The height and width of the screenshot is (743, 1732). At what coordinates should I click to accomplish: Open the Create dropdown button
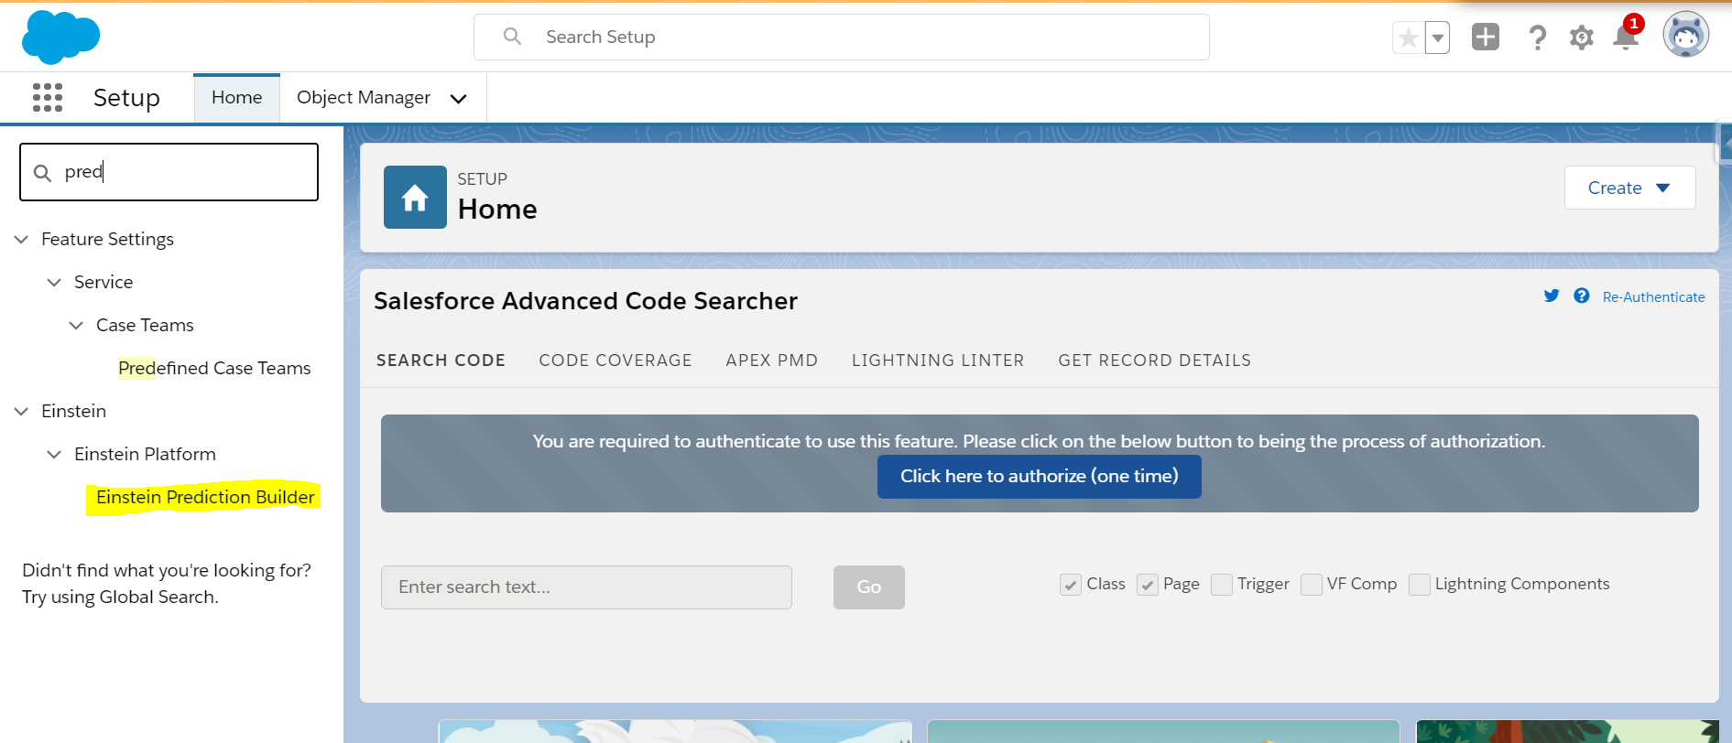1629,188
